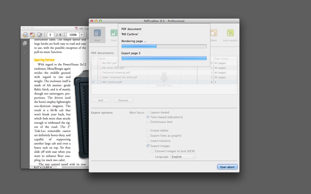Select the Technical drawing.pdf file name
311x194 pixels.
tap(116, 73)
